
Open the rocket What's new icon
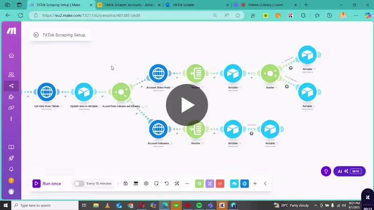coord(11,158)
